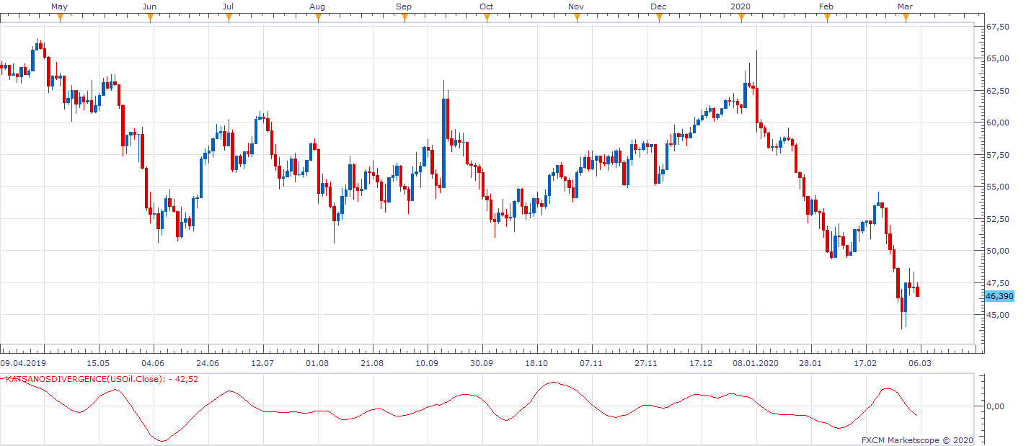Click the current price tag 46,390
The width and height of the screenshot is (1026, 446).
click(x=999, y=296)
